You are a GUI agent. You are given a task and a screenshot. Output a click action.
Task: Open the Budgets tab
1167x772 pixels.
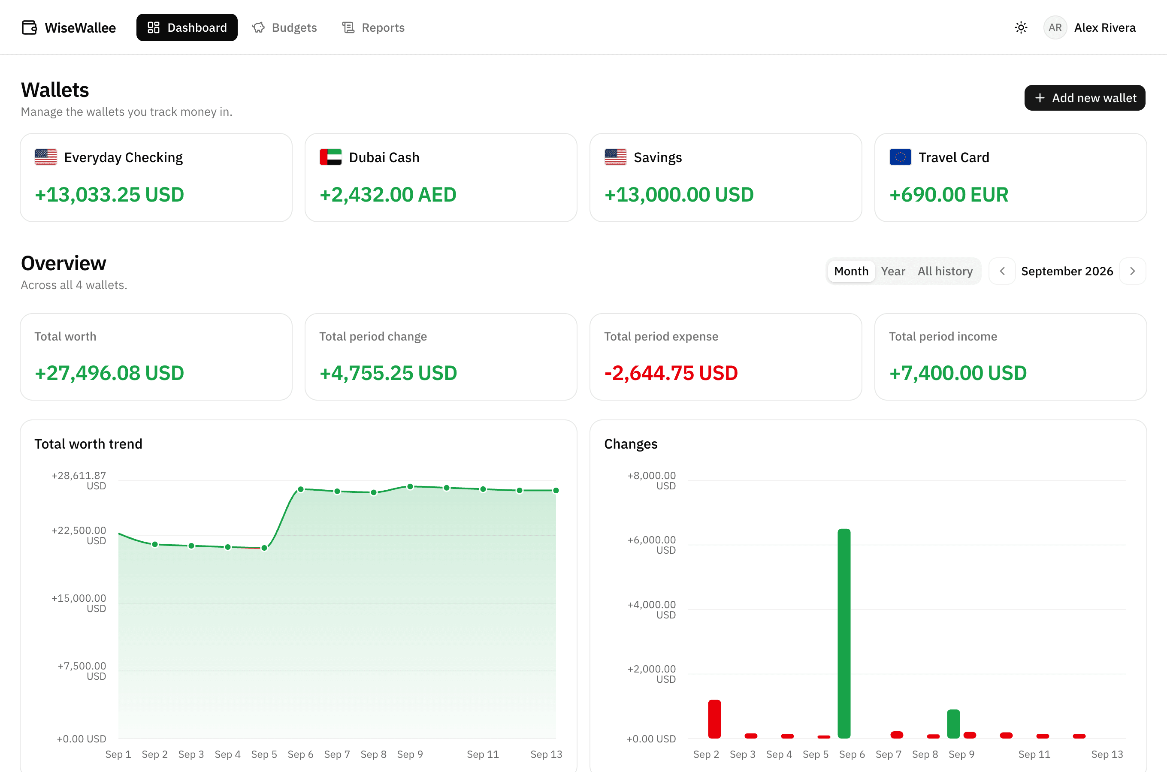pos(284,27)
